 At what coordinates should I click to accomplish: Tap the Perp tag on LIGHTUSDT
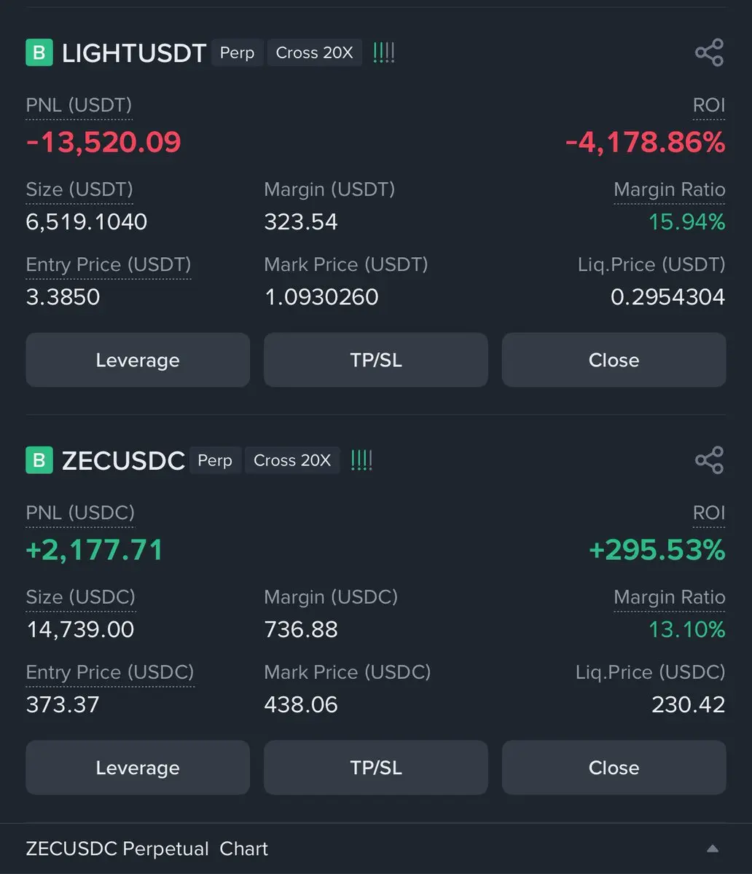coord(237,52)
